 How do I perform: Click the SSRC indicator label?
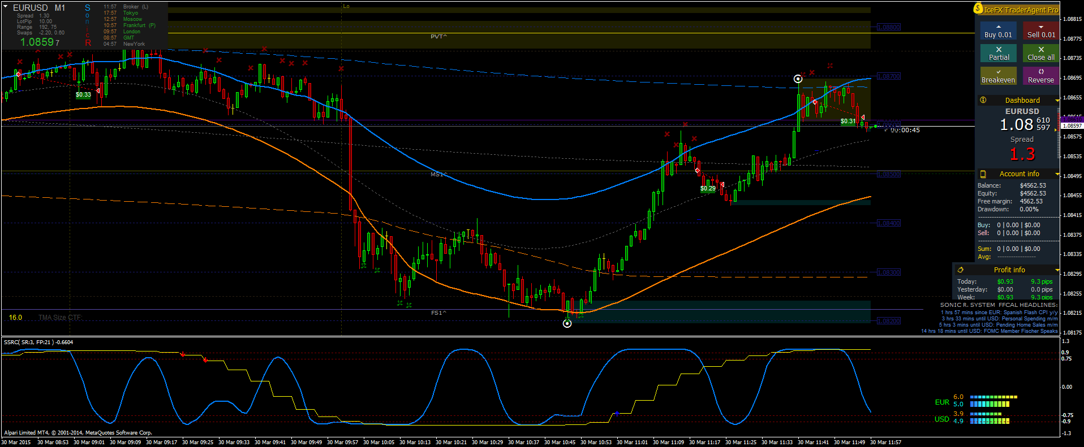tap(38, 342)
